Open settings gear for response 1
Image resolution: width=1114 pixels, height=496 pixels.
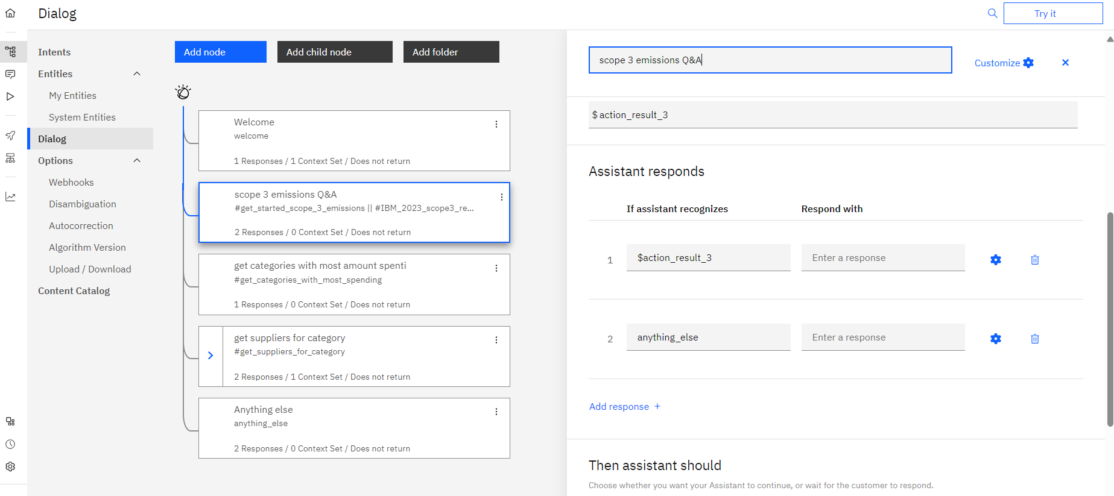click(x=996, y=260)
